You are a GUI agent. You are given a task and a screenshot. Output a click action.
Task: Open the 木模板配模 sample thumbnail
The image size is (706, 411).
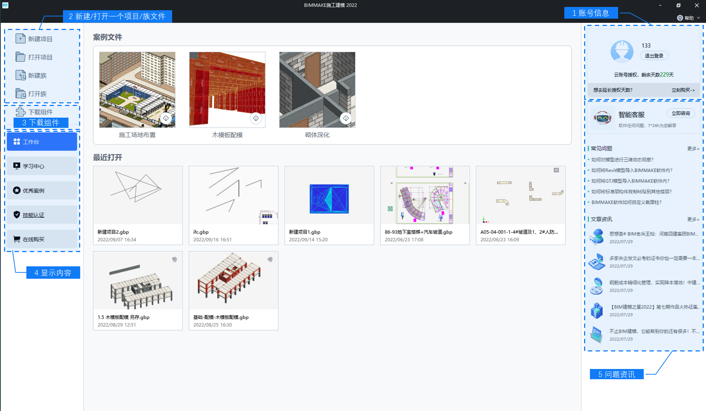tap(227, 90)
